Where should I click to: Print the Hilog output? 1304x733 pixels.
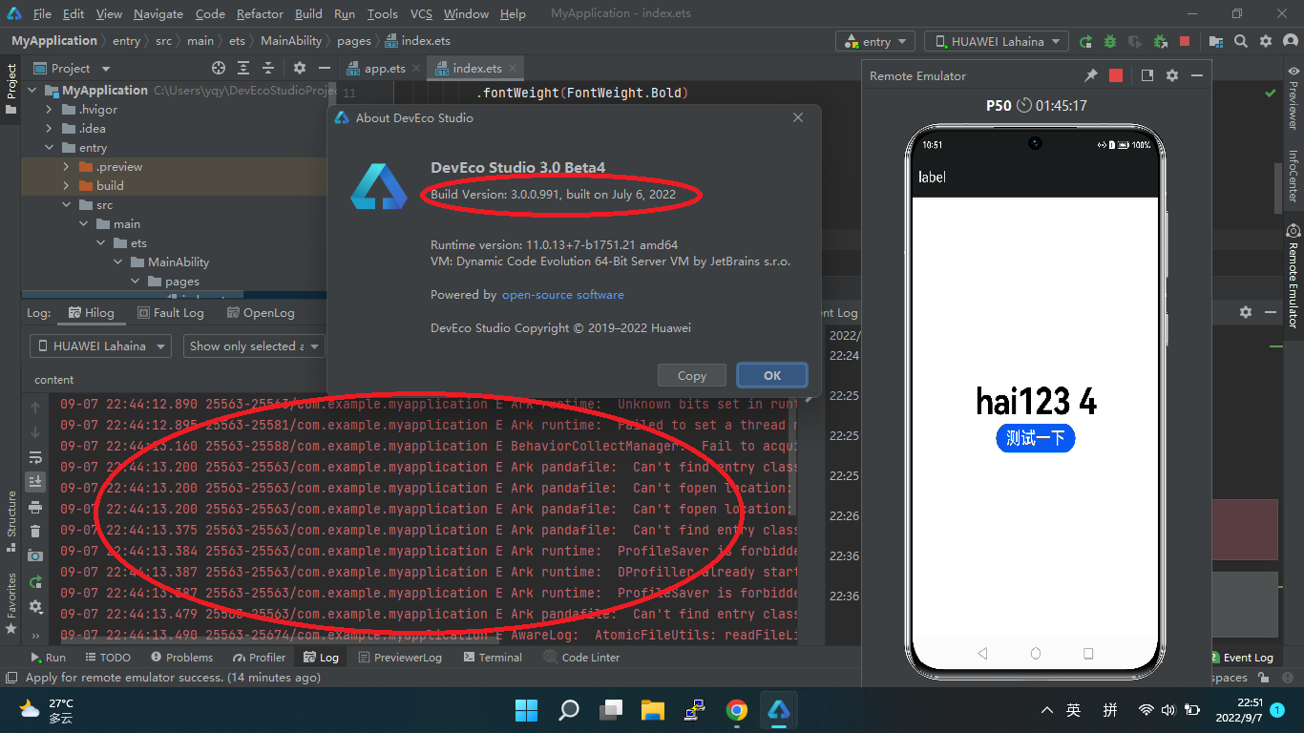click(x=35, y=506)
